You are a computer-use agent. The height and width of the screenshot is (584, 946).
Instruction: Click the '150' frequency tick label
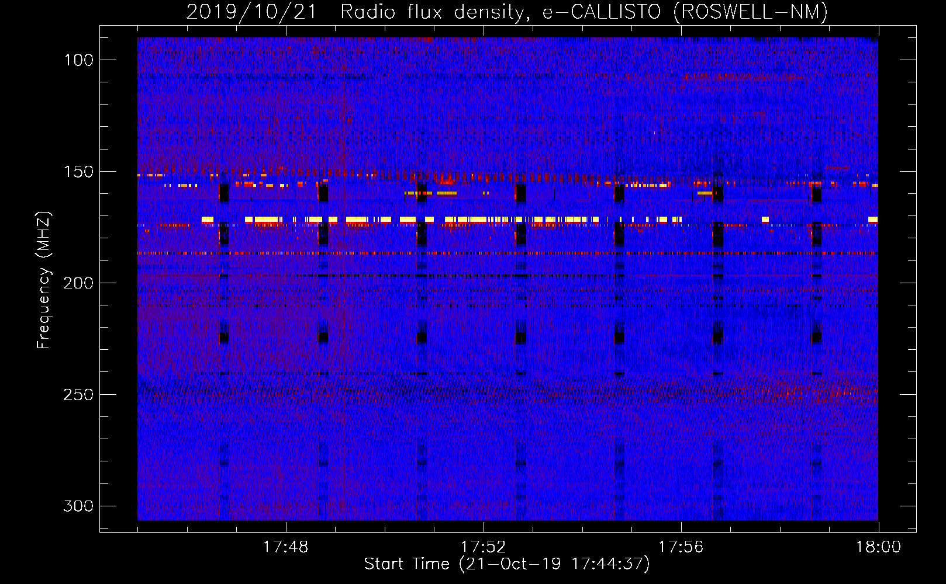[78, 172]
